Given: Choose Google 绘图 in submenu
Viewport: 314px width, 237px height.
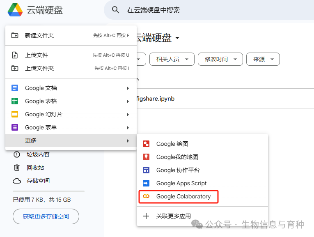Looking at the screenshot, I should 202,144.
